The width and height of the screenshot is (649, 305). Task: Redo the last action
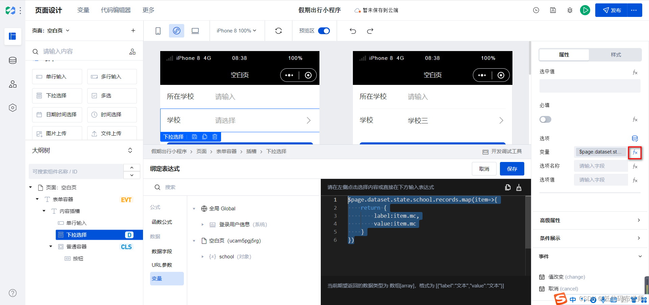(x=370, y=31)
